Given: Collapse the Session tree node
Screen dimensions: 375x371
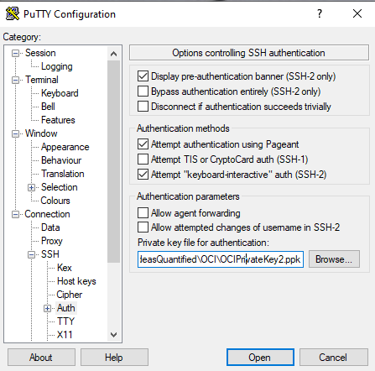Looking at the screenshot, I should [15, 53].
